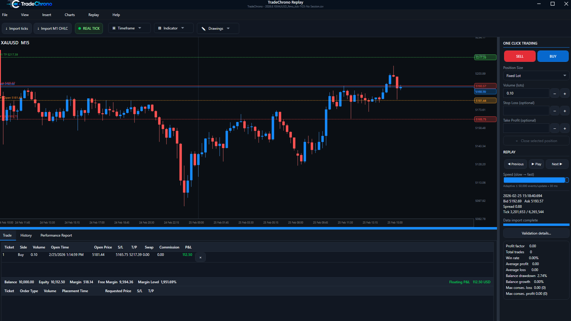Click the Commission column header
This screenshot has width=571, height=321.
pos(169,247)
